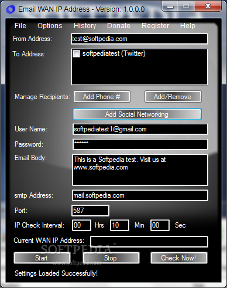Click the Current WAN IP Address field

149,242
